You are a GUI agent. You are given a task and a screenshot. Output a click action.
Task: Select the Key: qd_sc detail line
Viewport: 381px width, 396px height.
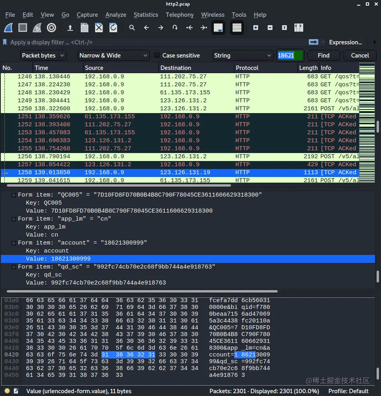[188, 275]
